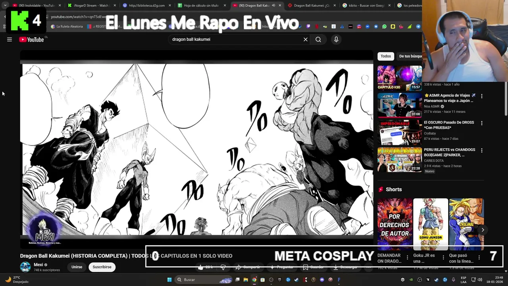
Task: Go to YouTube home via logo
Action: coord(31,39)
